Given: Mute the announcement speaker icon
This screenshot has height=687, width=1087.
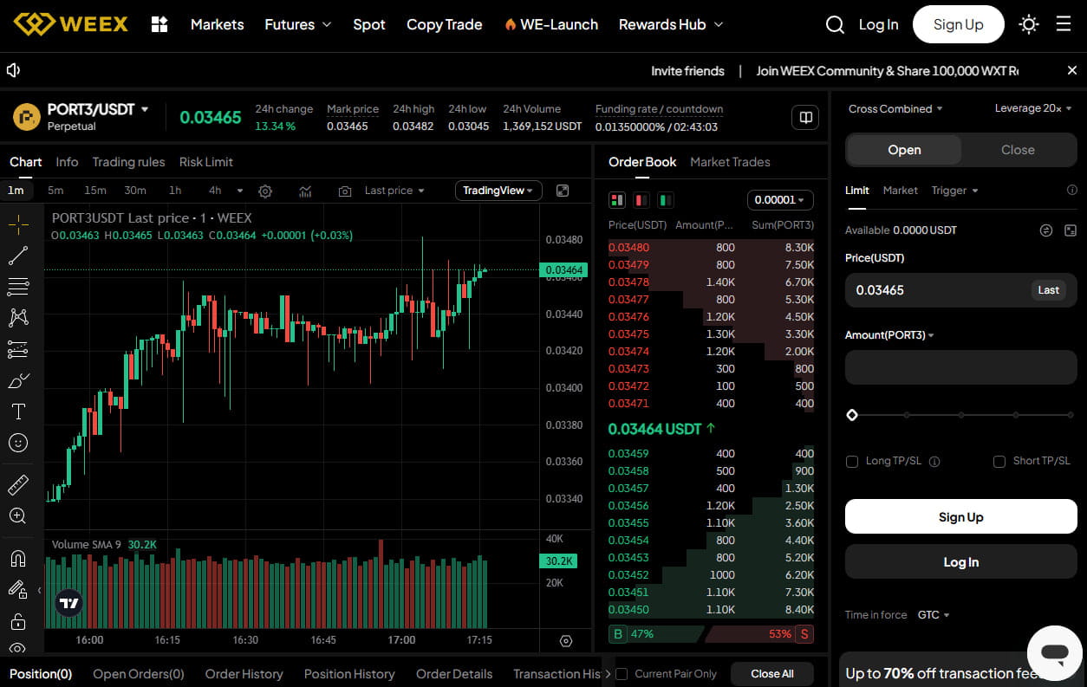Looking at the screenshot, I should [13, 70].
